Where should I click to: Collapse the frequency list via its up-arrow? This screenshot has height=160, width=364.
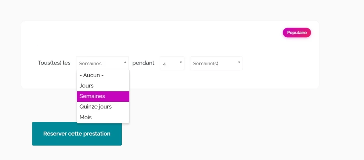tap(125, 62)
